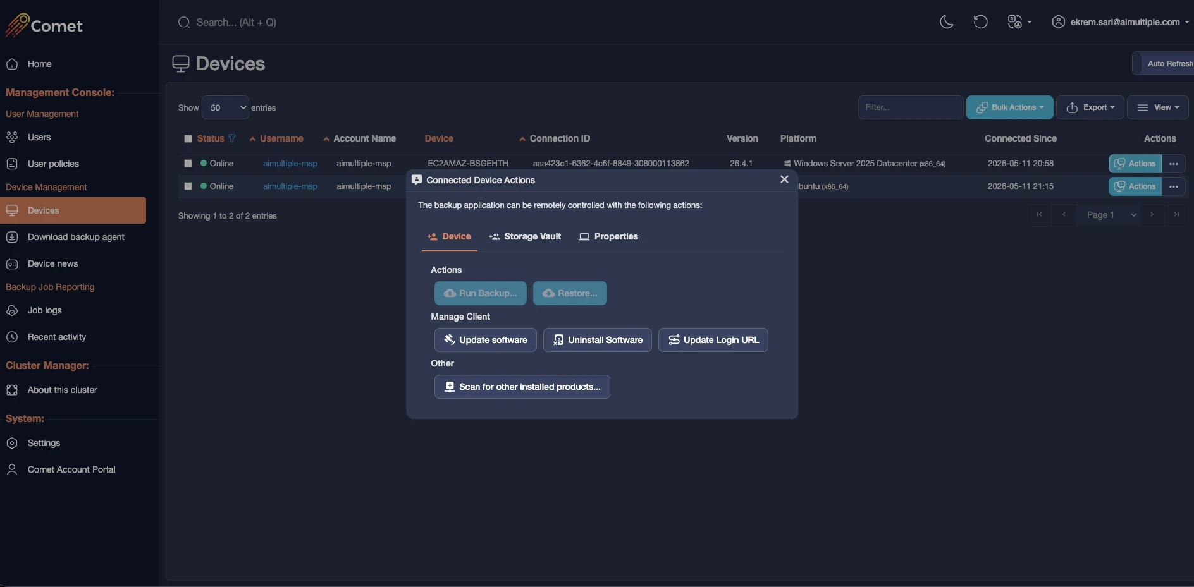
Task: Go to the previous page of results
Action: [x=1064, y=215]
